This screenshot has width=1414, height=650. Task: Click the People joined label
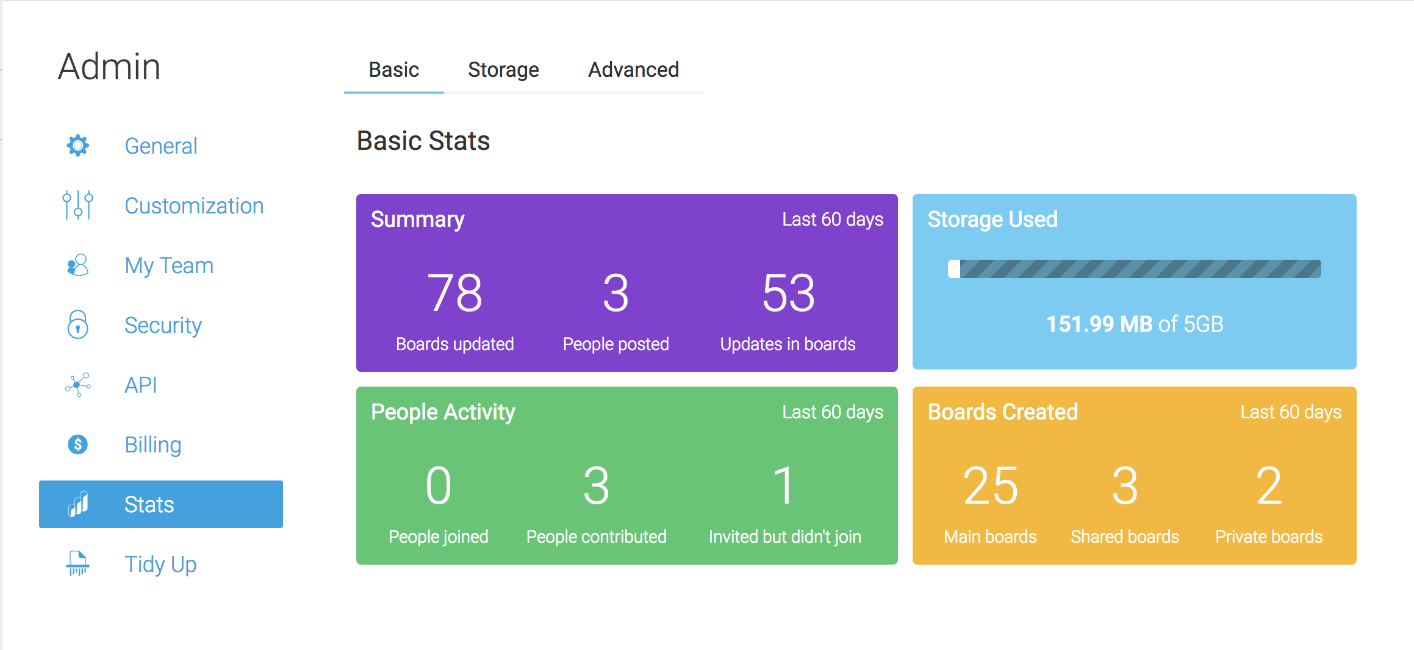pos(439,537)
